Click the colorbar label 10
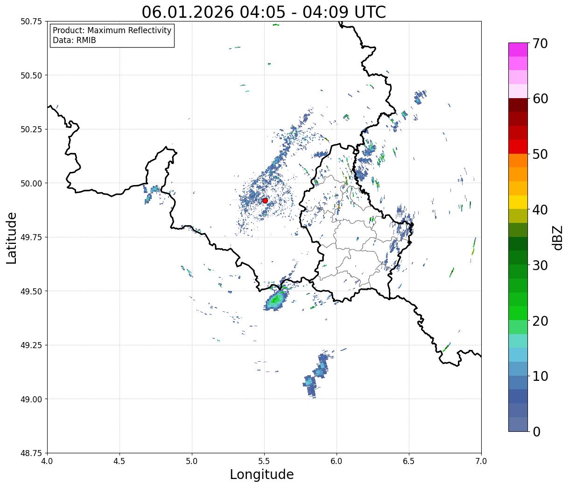Screen dimensions: 569x486 tap(540, 376)
